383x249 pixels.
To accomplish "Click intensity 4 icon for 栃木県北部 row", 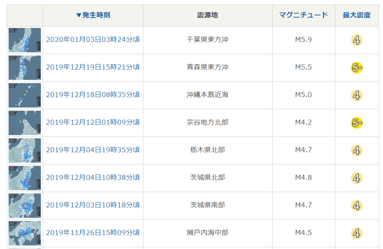I will point(356,150).
